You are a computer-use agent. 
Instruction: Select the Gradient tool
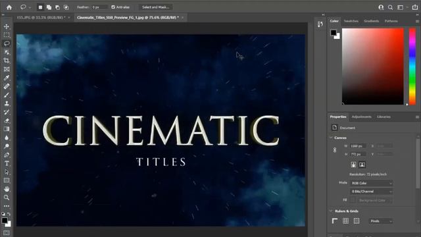(x=7, y=129)
